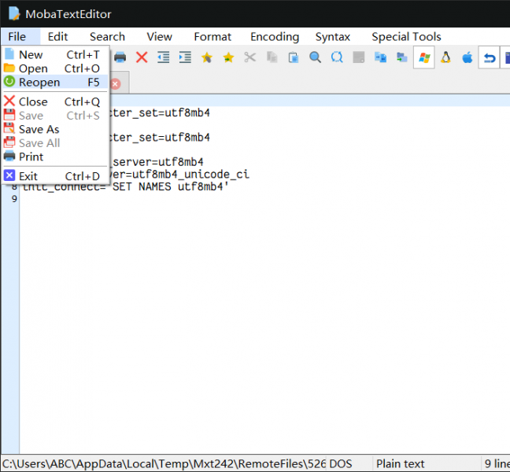
Task: Click the increase indent toolbar icon
Action: (x=185, y=57)
